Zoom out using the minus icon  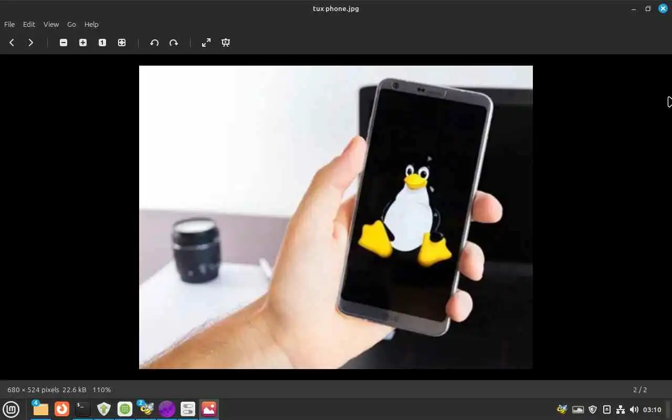64,43
